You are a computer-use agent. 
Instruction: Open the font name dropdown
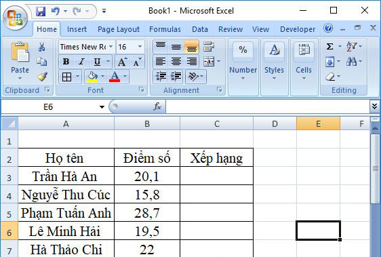(111, 46)
